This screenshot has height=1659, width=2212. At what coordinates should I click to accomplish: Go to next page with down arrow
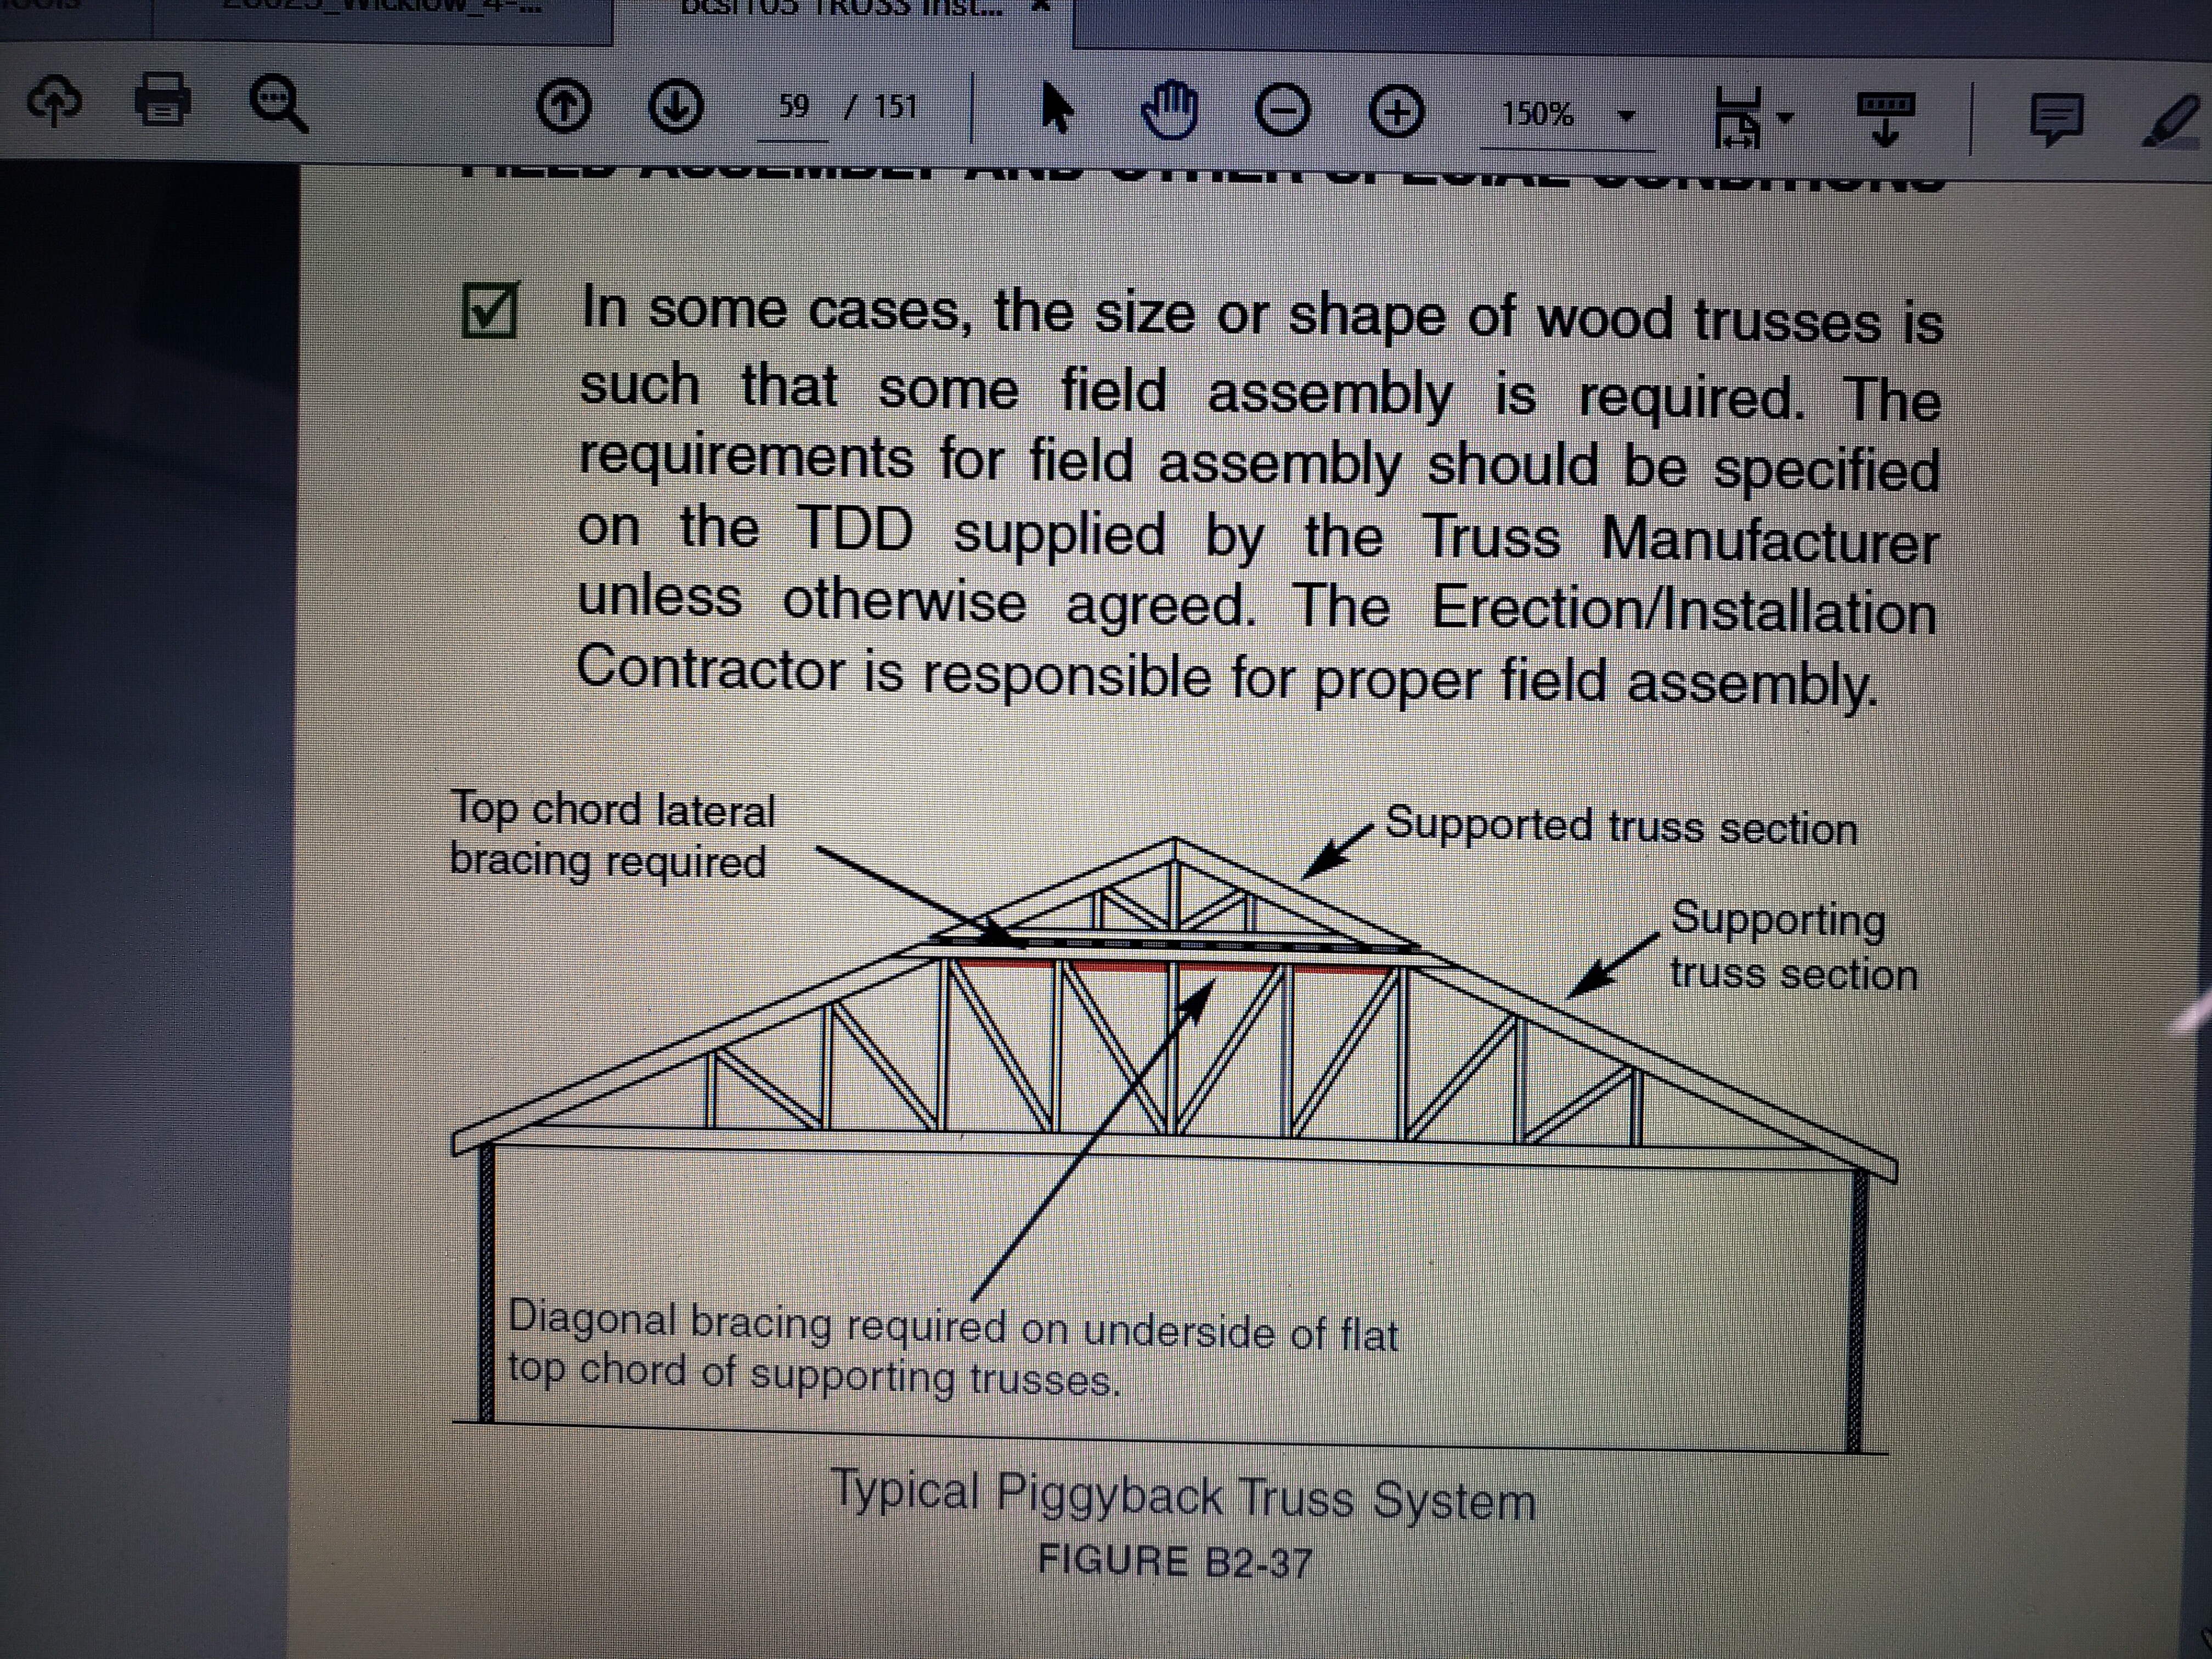(x=675, y=106)
